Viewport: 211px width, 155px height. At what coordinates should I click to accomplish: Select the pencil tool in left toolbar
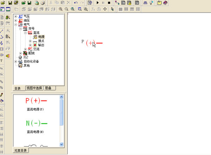point(2,95)
